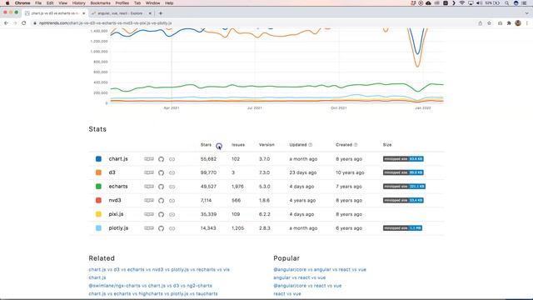Click the info icon beside Created header

click(x=356, y=145)
